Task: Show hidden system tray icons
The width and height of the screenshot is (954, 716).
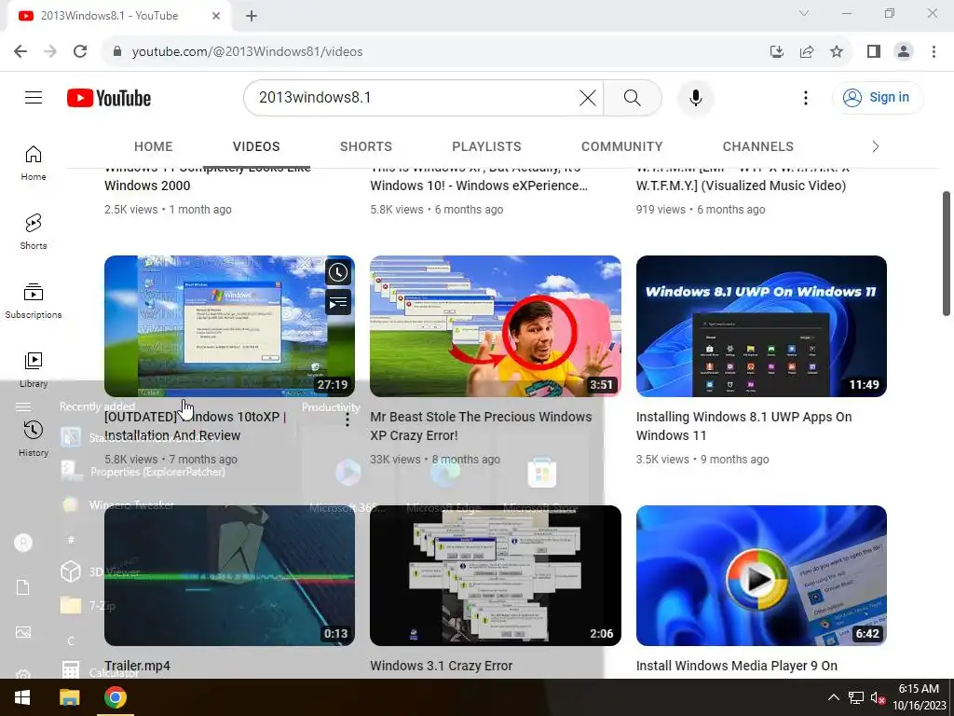Action: point(834,697)
